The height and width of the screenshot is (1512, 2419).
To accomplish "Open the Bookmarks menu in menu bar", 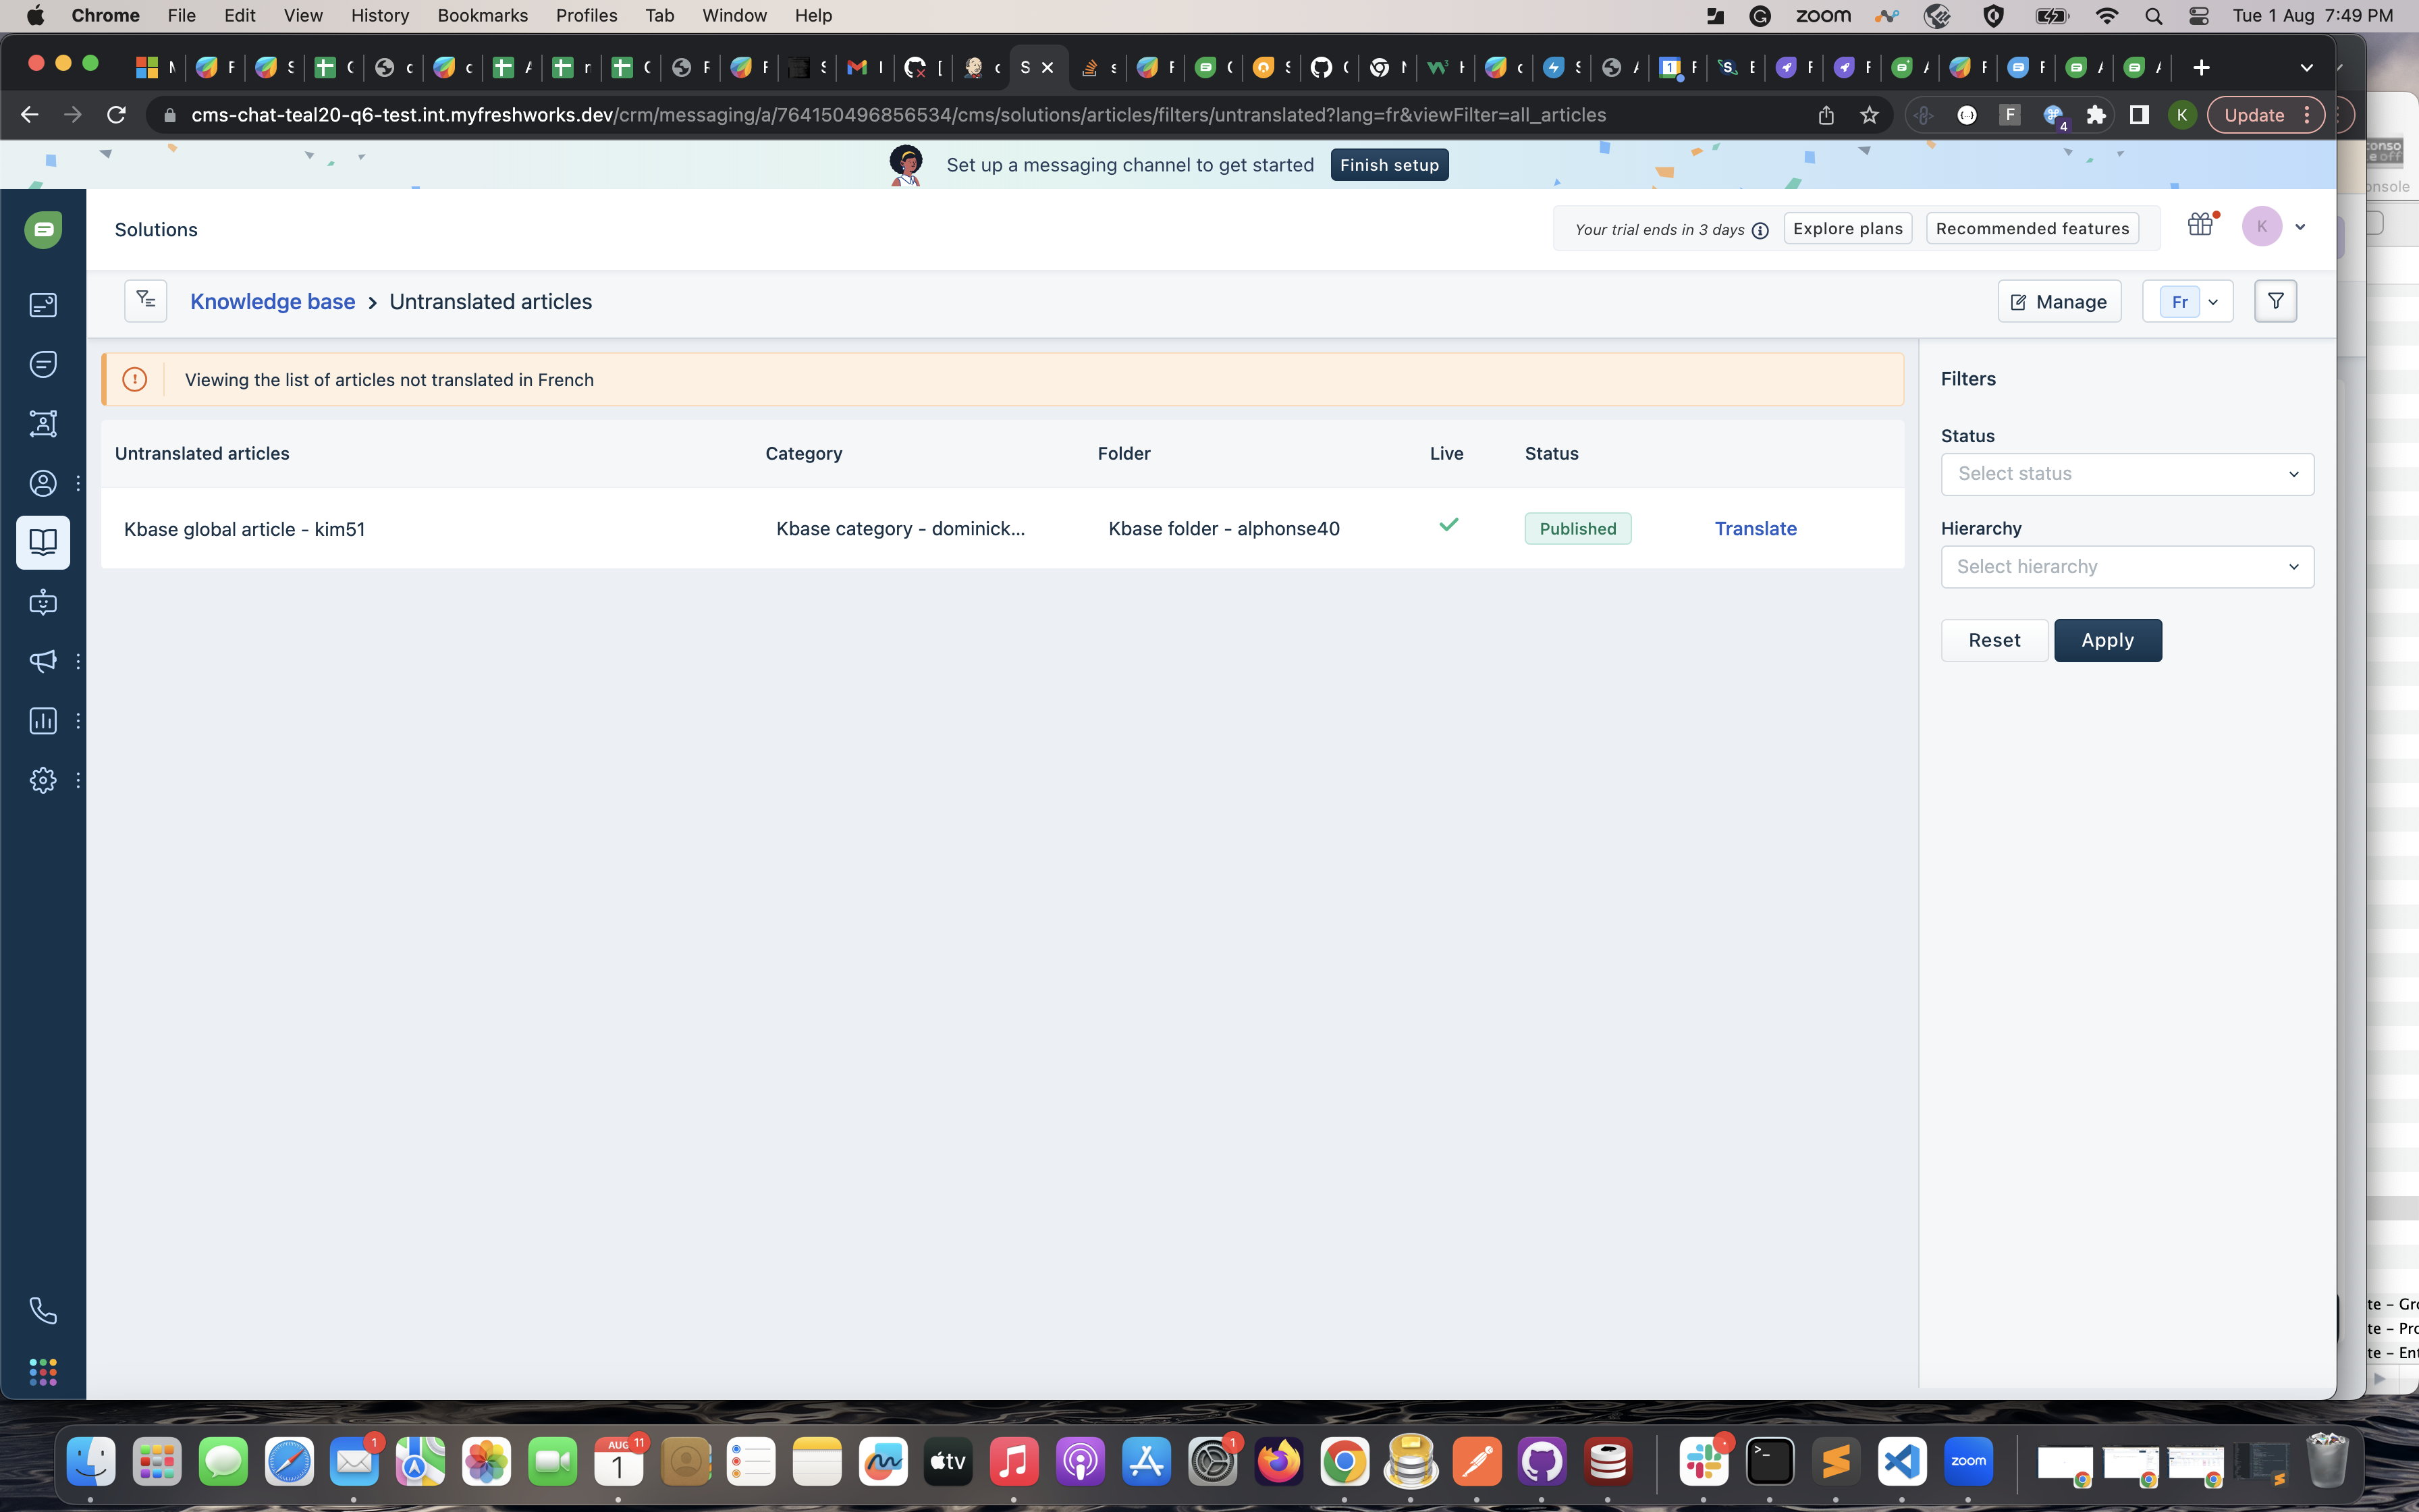I will tap(482, 15).
